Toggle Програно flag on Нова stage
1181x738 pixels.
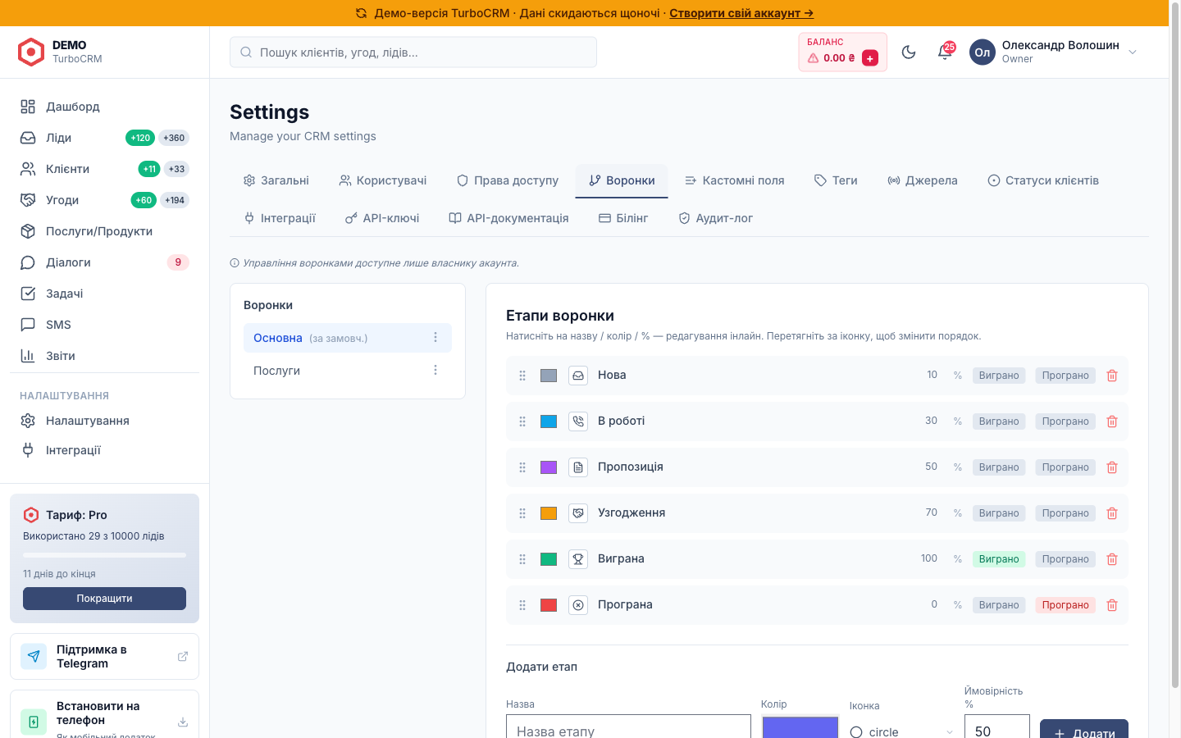point(1065,376)
